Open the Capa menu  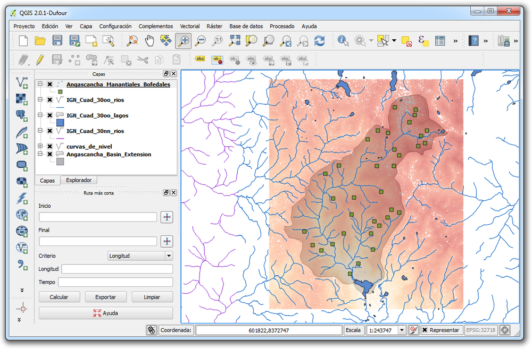86,26
